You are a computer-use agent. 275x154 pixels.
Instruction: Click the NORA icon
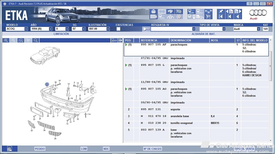(162, 17)
